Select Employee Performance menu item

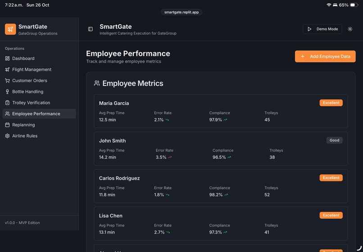tap(39, 114)
